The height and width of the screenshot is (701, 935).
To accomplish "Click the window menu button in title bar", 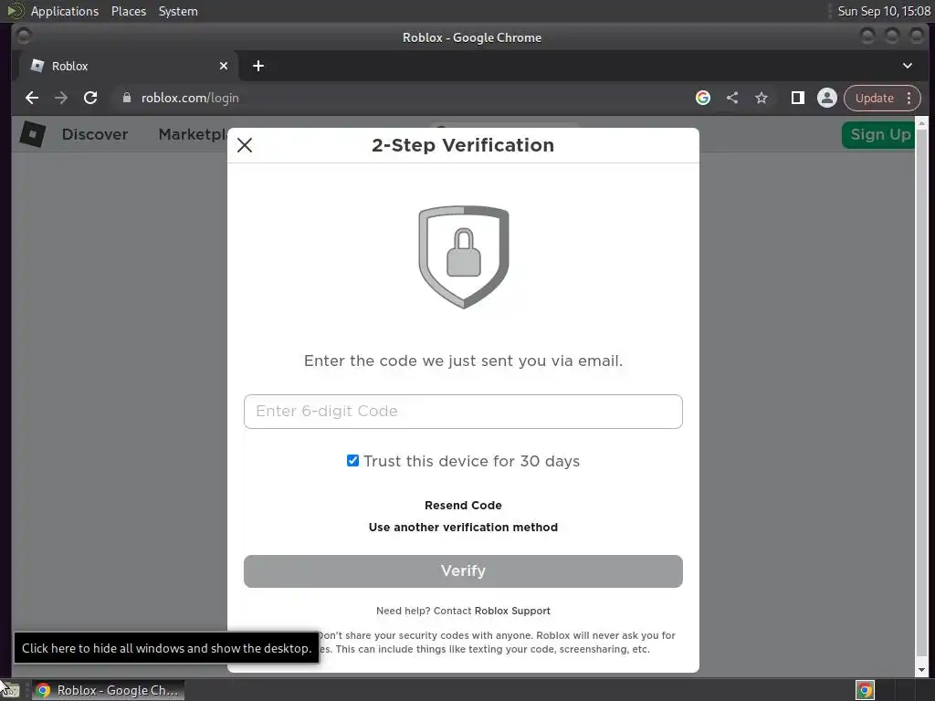I will click(x=24, y=37).
